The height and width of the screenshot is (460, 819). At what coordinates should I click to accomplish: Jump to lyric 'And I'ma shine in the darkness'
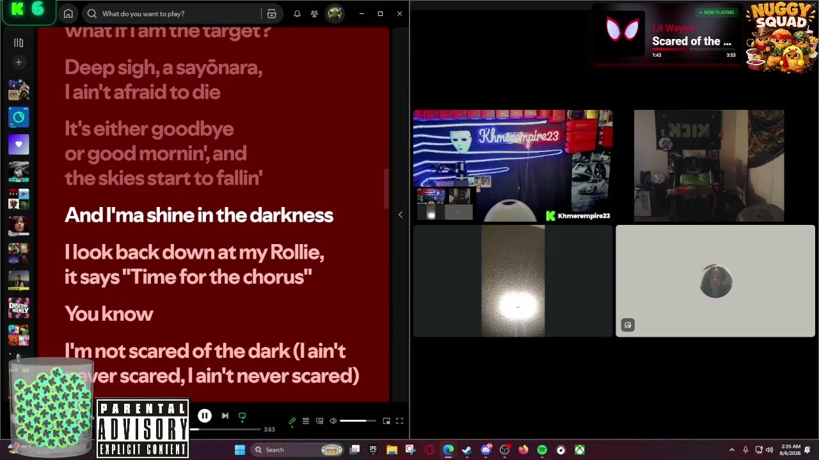(x=199, y=215)
